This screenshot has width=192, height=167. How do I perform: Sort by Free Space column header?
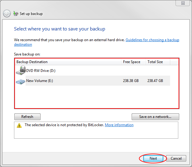click(x=133, y=62)
